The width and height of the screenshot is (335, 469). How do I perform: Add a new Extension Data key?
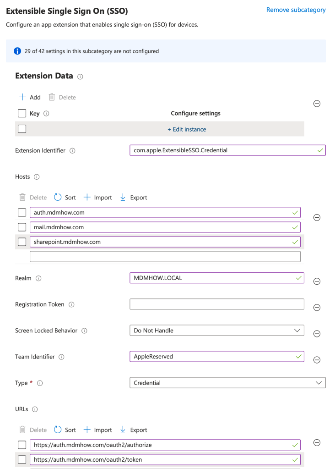30,97
